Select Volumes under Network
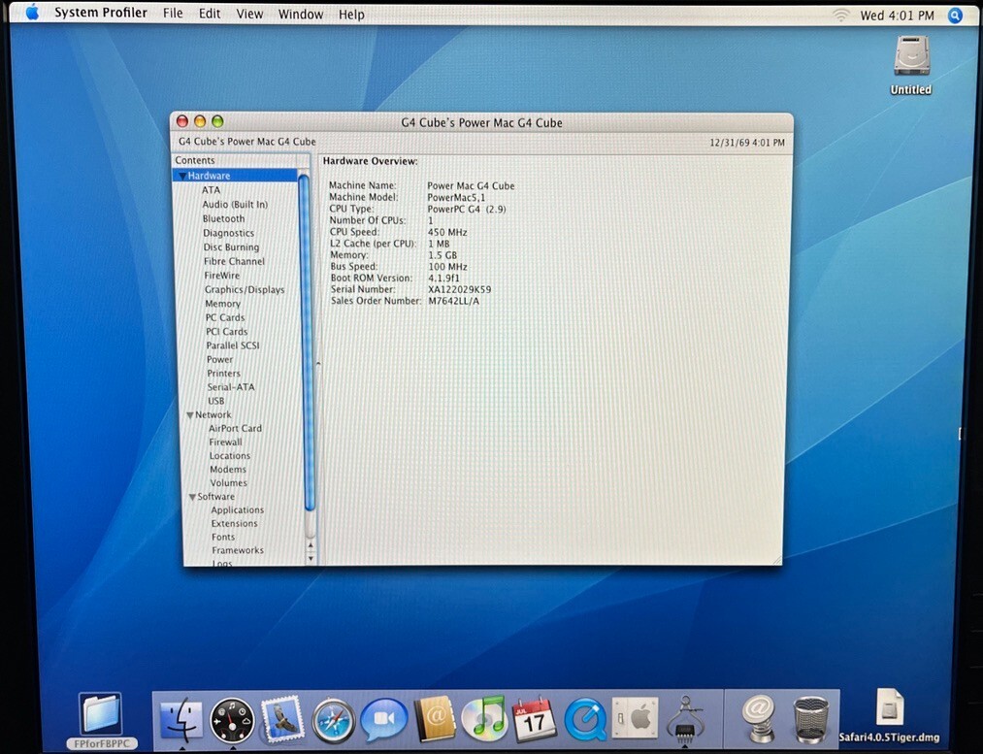This screenshot has height=754, width=983. (229, 483)
